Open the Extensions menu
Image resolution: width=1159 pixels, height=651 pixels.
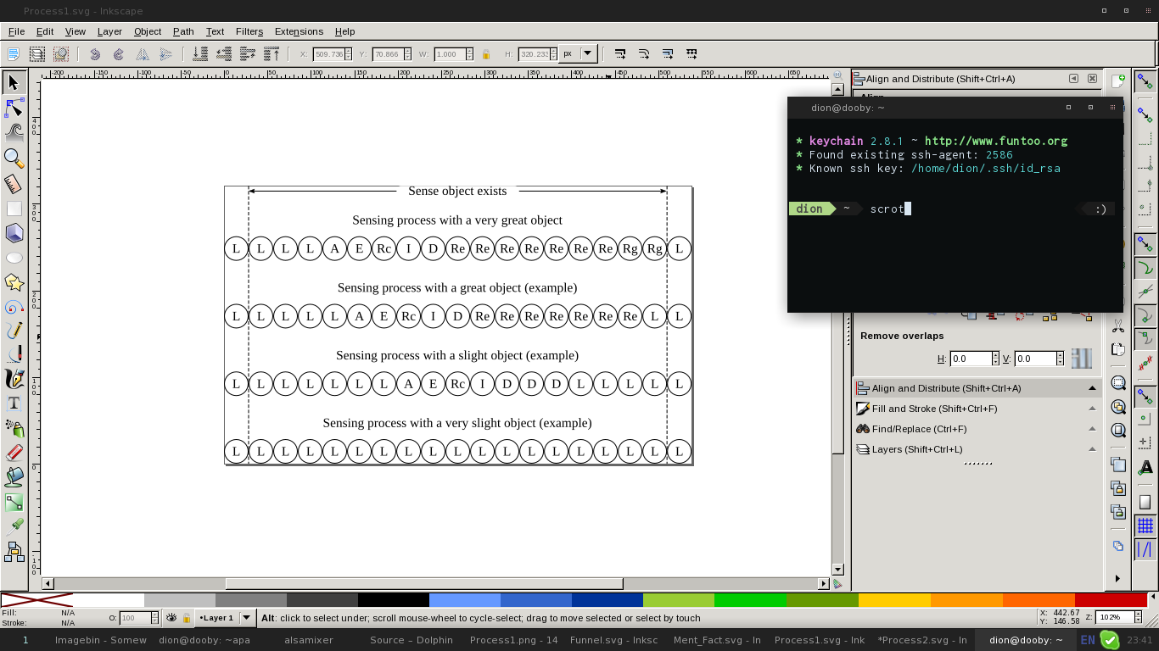pos(299,31)
